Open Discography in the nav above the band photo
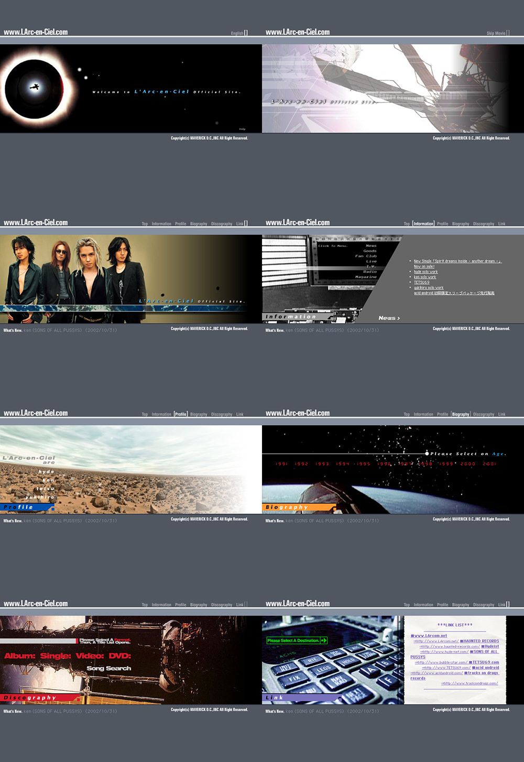The height and width of the screenshot is (762, 524). pyautogui.click(x=222, y=224)
